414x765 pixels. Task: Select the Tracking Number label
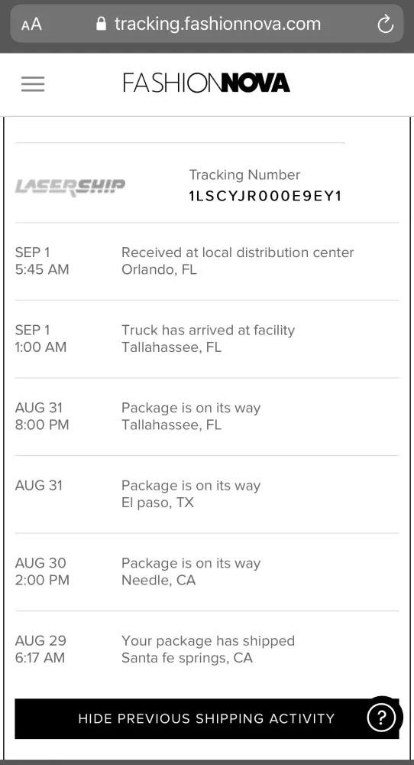244,174
